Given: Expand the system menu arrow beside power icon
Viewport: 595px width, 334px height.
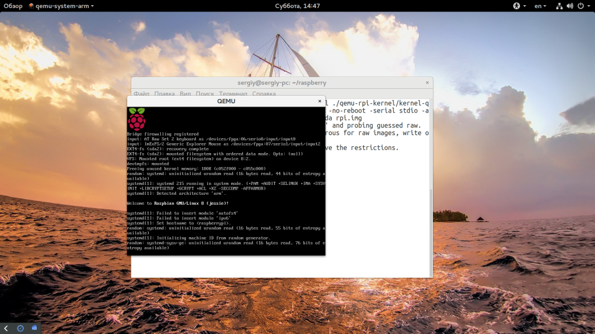Looking at the screenshot, I should coord(588,6).
